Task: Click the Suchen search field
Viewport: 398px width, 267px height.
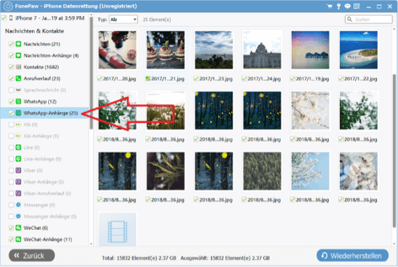Action: (369, 20)
